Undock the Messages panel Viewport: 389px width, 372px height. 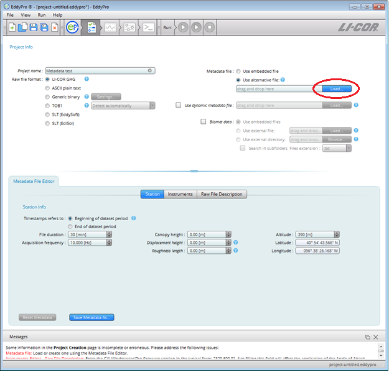click(367, 337)
